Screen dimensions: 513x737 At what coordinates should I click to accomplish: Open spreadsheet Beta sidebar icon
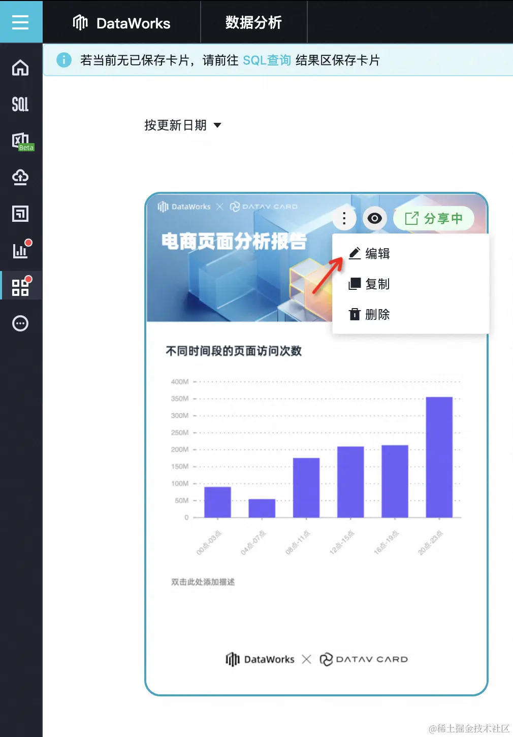point(22,141)
